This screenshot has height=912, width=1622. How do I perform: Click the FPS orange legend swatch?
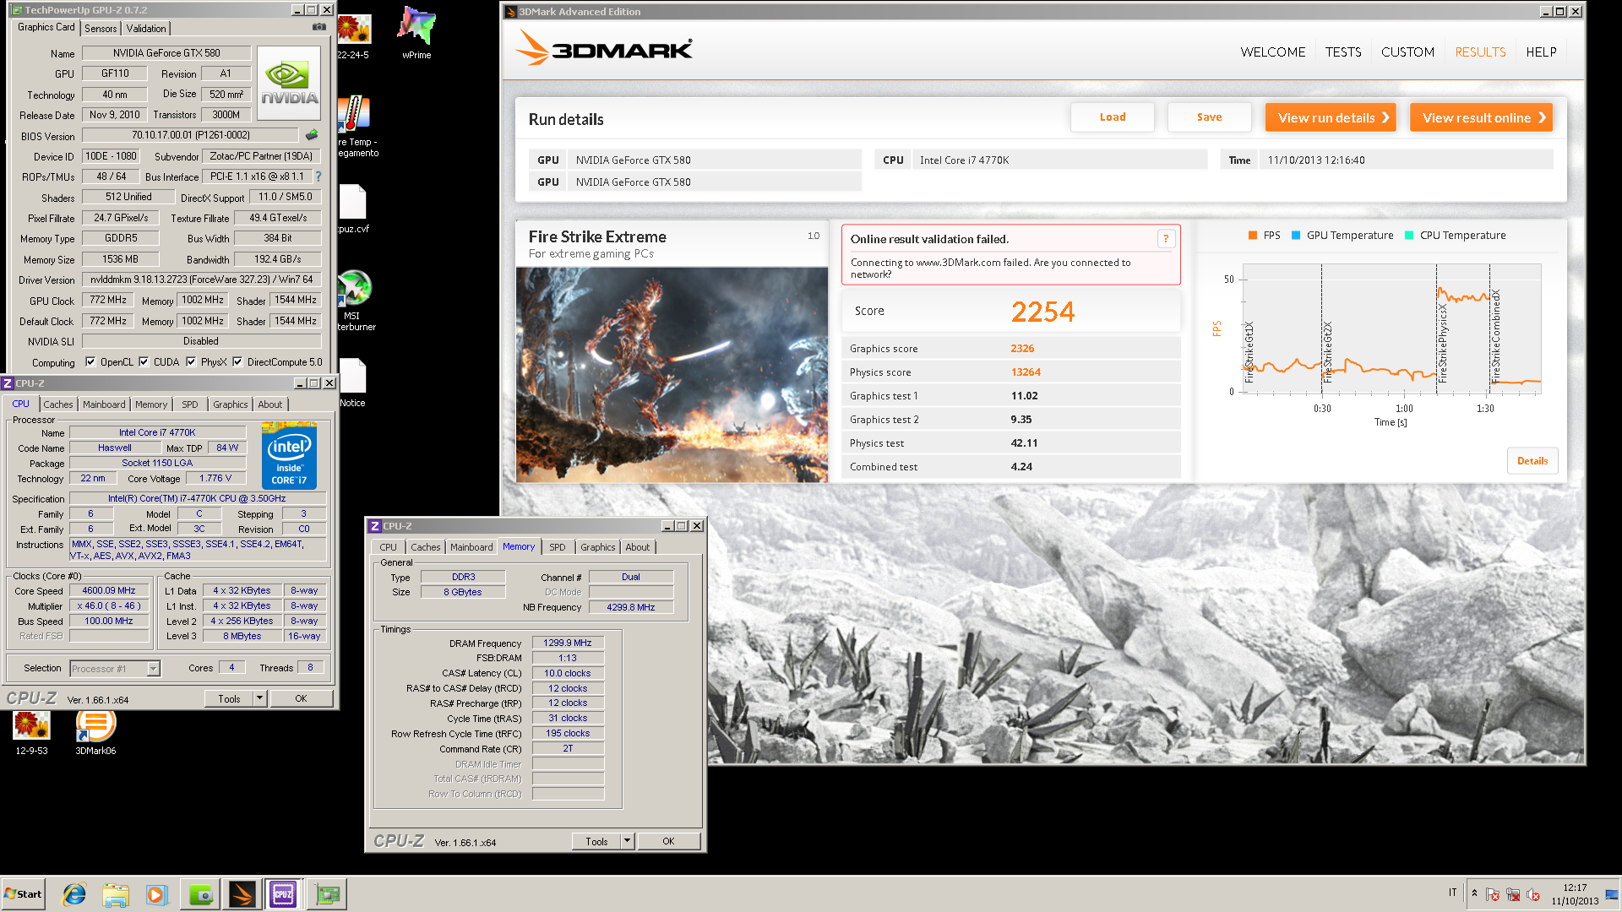(x=1253, y=236)
